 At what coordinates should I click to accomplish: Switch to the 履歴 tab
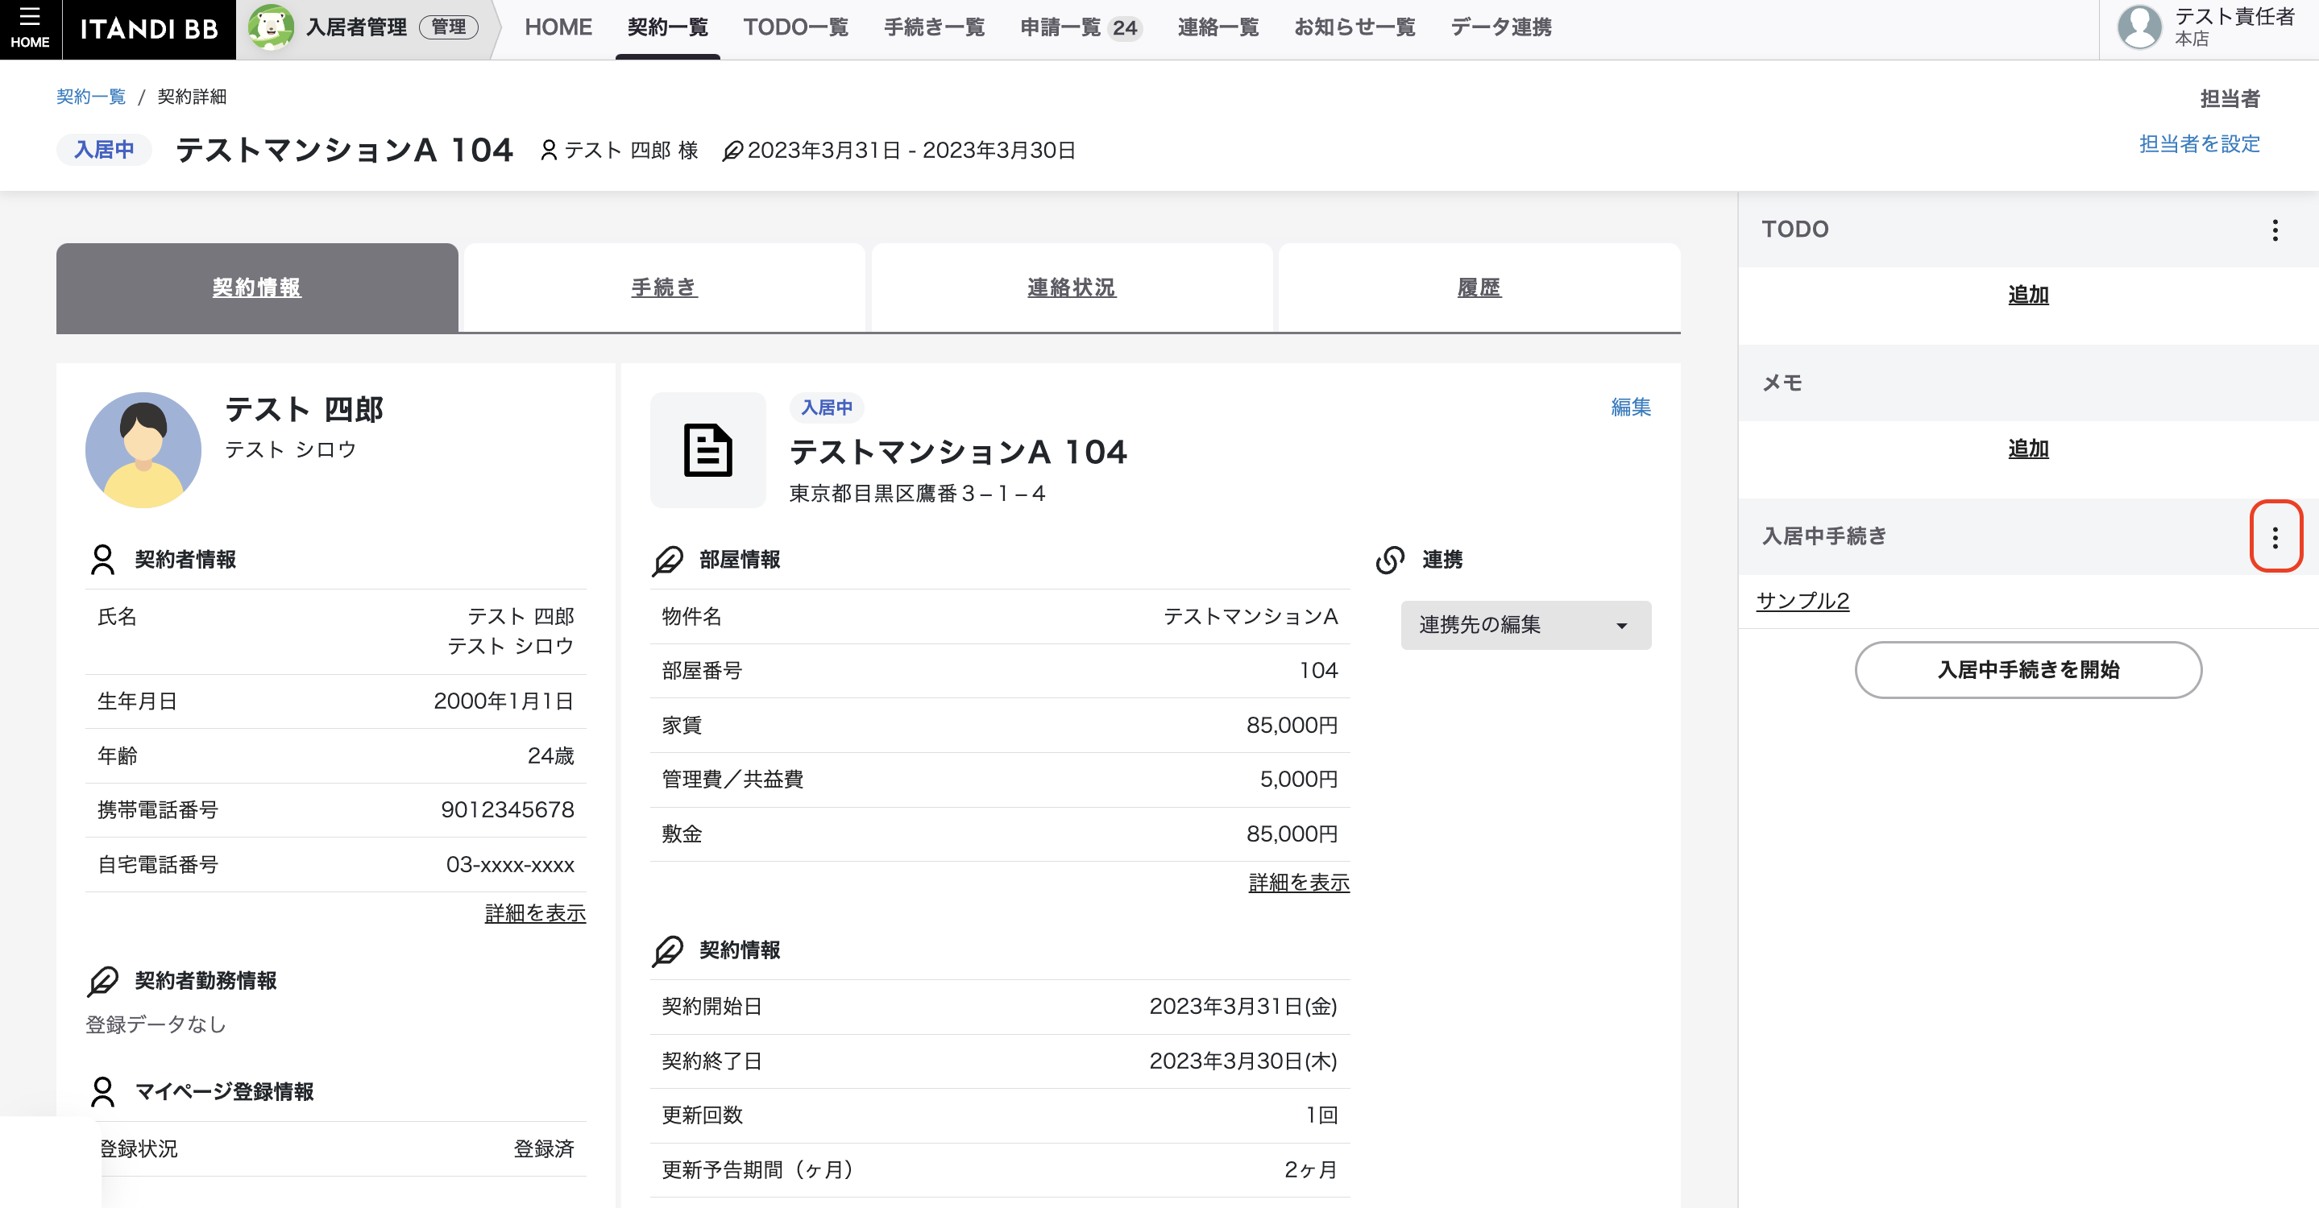(1479, 288)
